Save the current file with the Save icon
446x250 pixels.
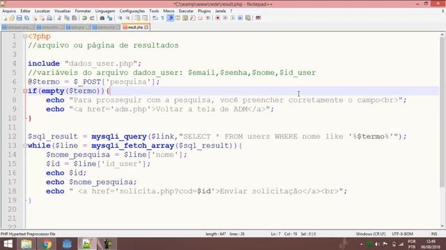pos(19,18)
